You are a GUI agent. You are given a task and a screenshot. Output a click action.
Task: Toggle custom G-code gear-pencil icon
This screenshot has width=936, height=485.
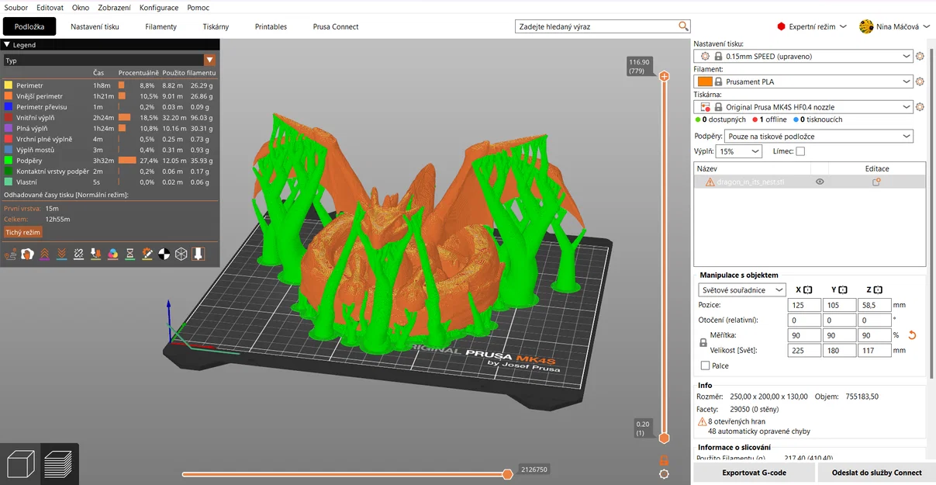pyautogui.click(x=147, y=254)
